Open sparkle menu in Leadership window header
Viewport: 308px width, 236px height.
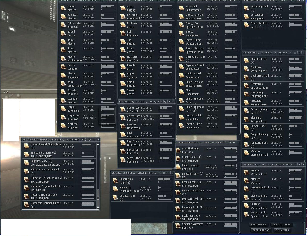pos(291,164)
